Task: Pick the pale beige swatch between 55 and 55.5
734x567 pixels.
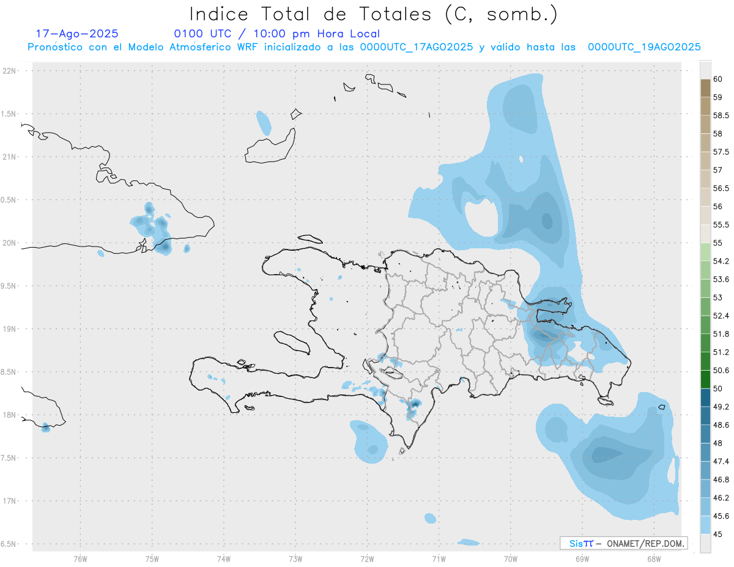Action: 705,234
